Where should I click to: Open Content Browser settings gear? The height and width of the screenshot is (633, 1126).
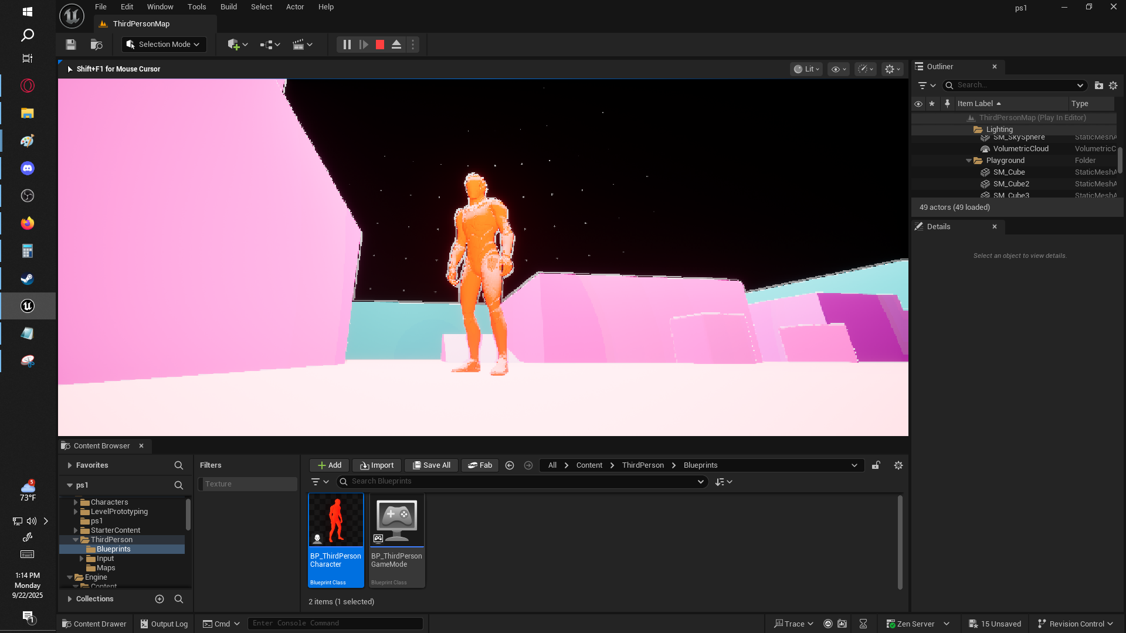[x=898, y=465]
